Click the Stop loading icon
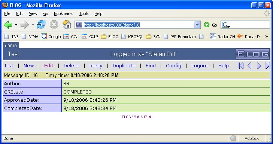 click(x=54, y=25)
